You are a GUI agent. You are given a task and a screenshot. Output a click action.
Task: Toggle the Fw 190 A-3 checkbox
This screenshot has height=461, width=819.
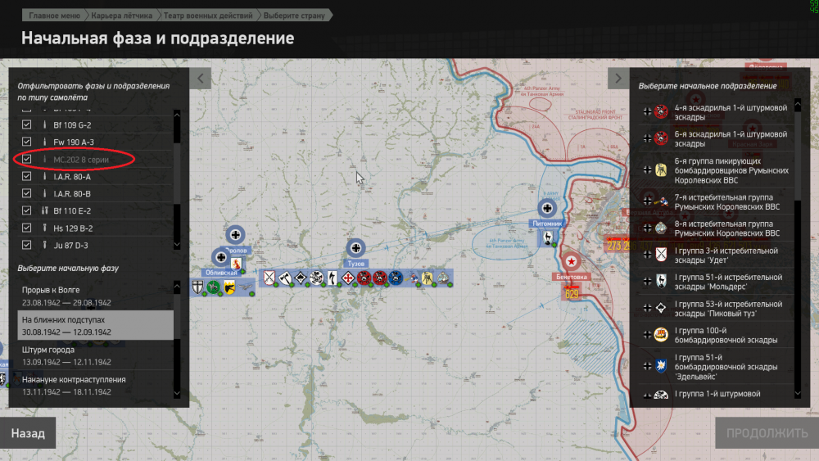pyautogui.click(x=27, y=142)
